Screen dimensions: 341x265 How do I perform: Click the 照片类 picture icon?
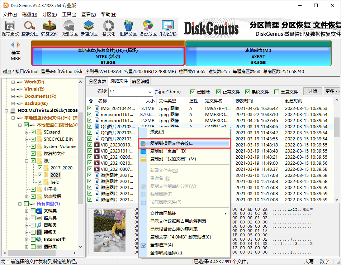click(39, 218)
